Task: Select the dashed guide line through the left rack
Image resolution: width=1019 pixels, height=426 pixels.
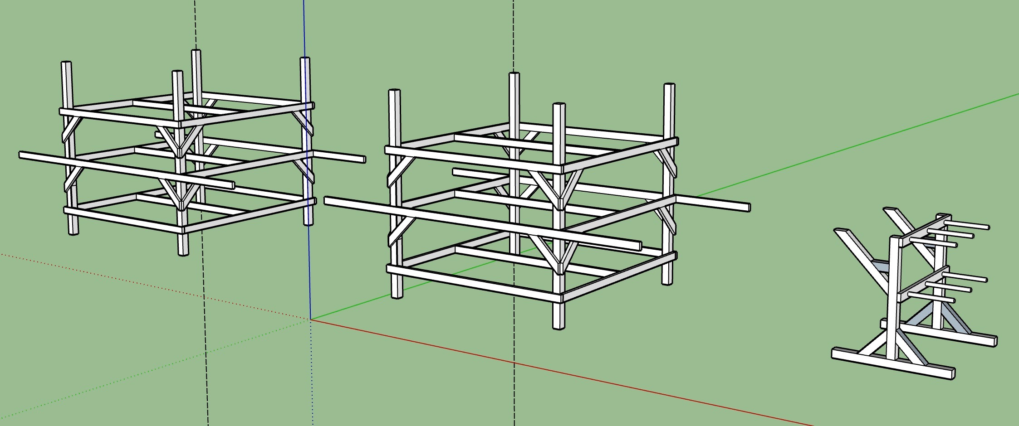Action: pyautogui.click(x=205, y=317)
